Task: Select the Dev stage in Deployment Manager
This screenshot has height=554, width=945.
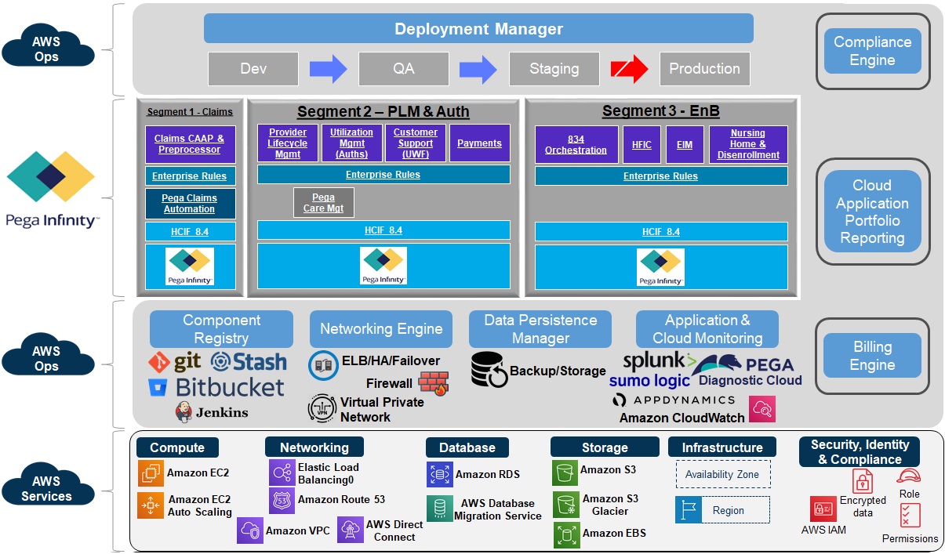Action: (x=253, y=69)
